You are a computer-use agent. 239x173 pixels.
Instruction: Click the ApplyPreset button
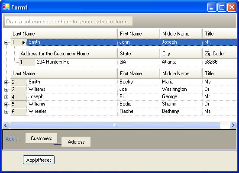pos(39,160)
